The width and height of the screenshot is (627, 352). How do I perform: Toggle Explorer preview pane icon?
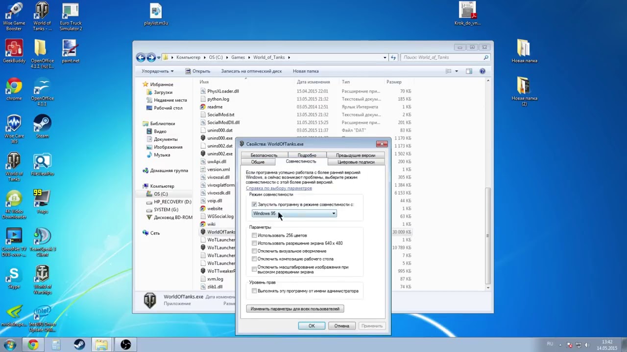coord(469,71)
